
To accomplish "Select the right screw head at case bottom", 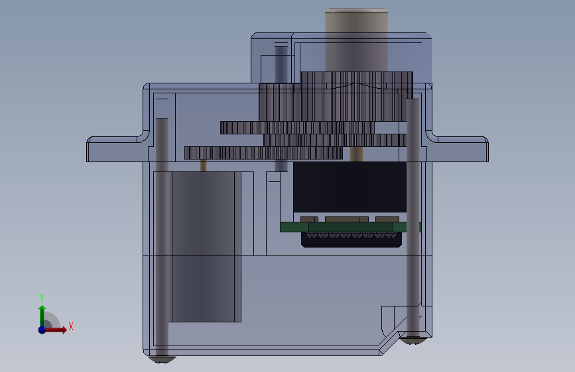I will point(413,341).
